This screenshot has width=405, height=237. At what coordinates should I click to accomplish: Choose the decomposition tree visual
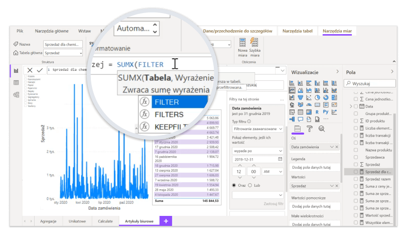(x=292, y=120)
